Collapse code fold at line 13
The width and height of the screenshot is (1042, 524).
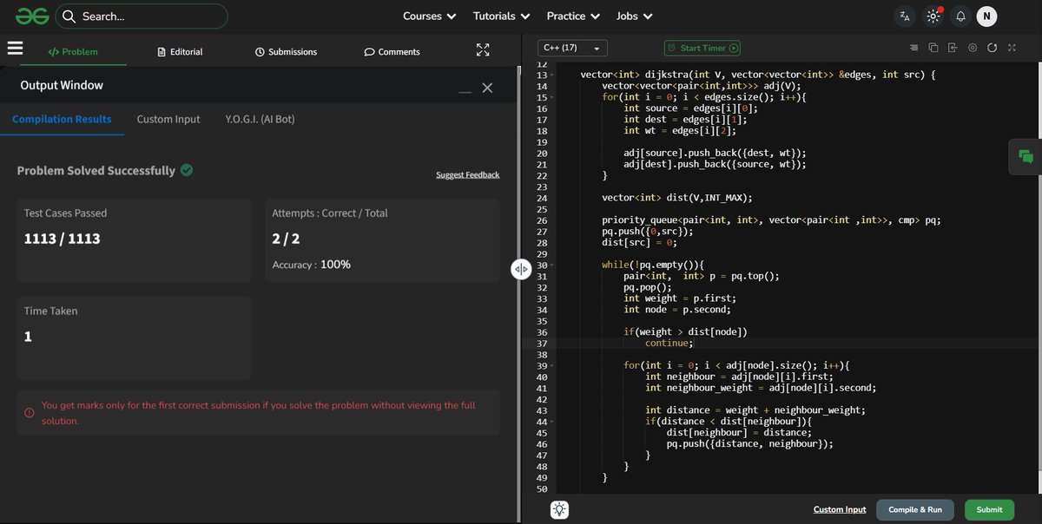[x=553, y=75]
